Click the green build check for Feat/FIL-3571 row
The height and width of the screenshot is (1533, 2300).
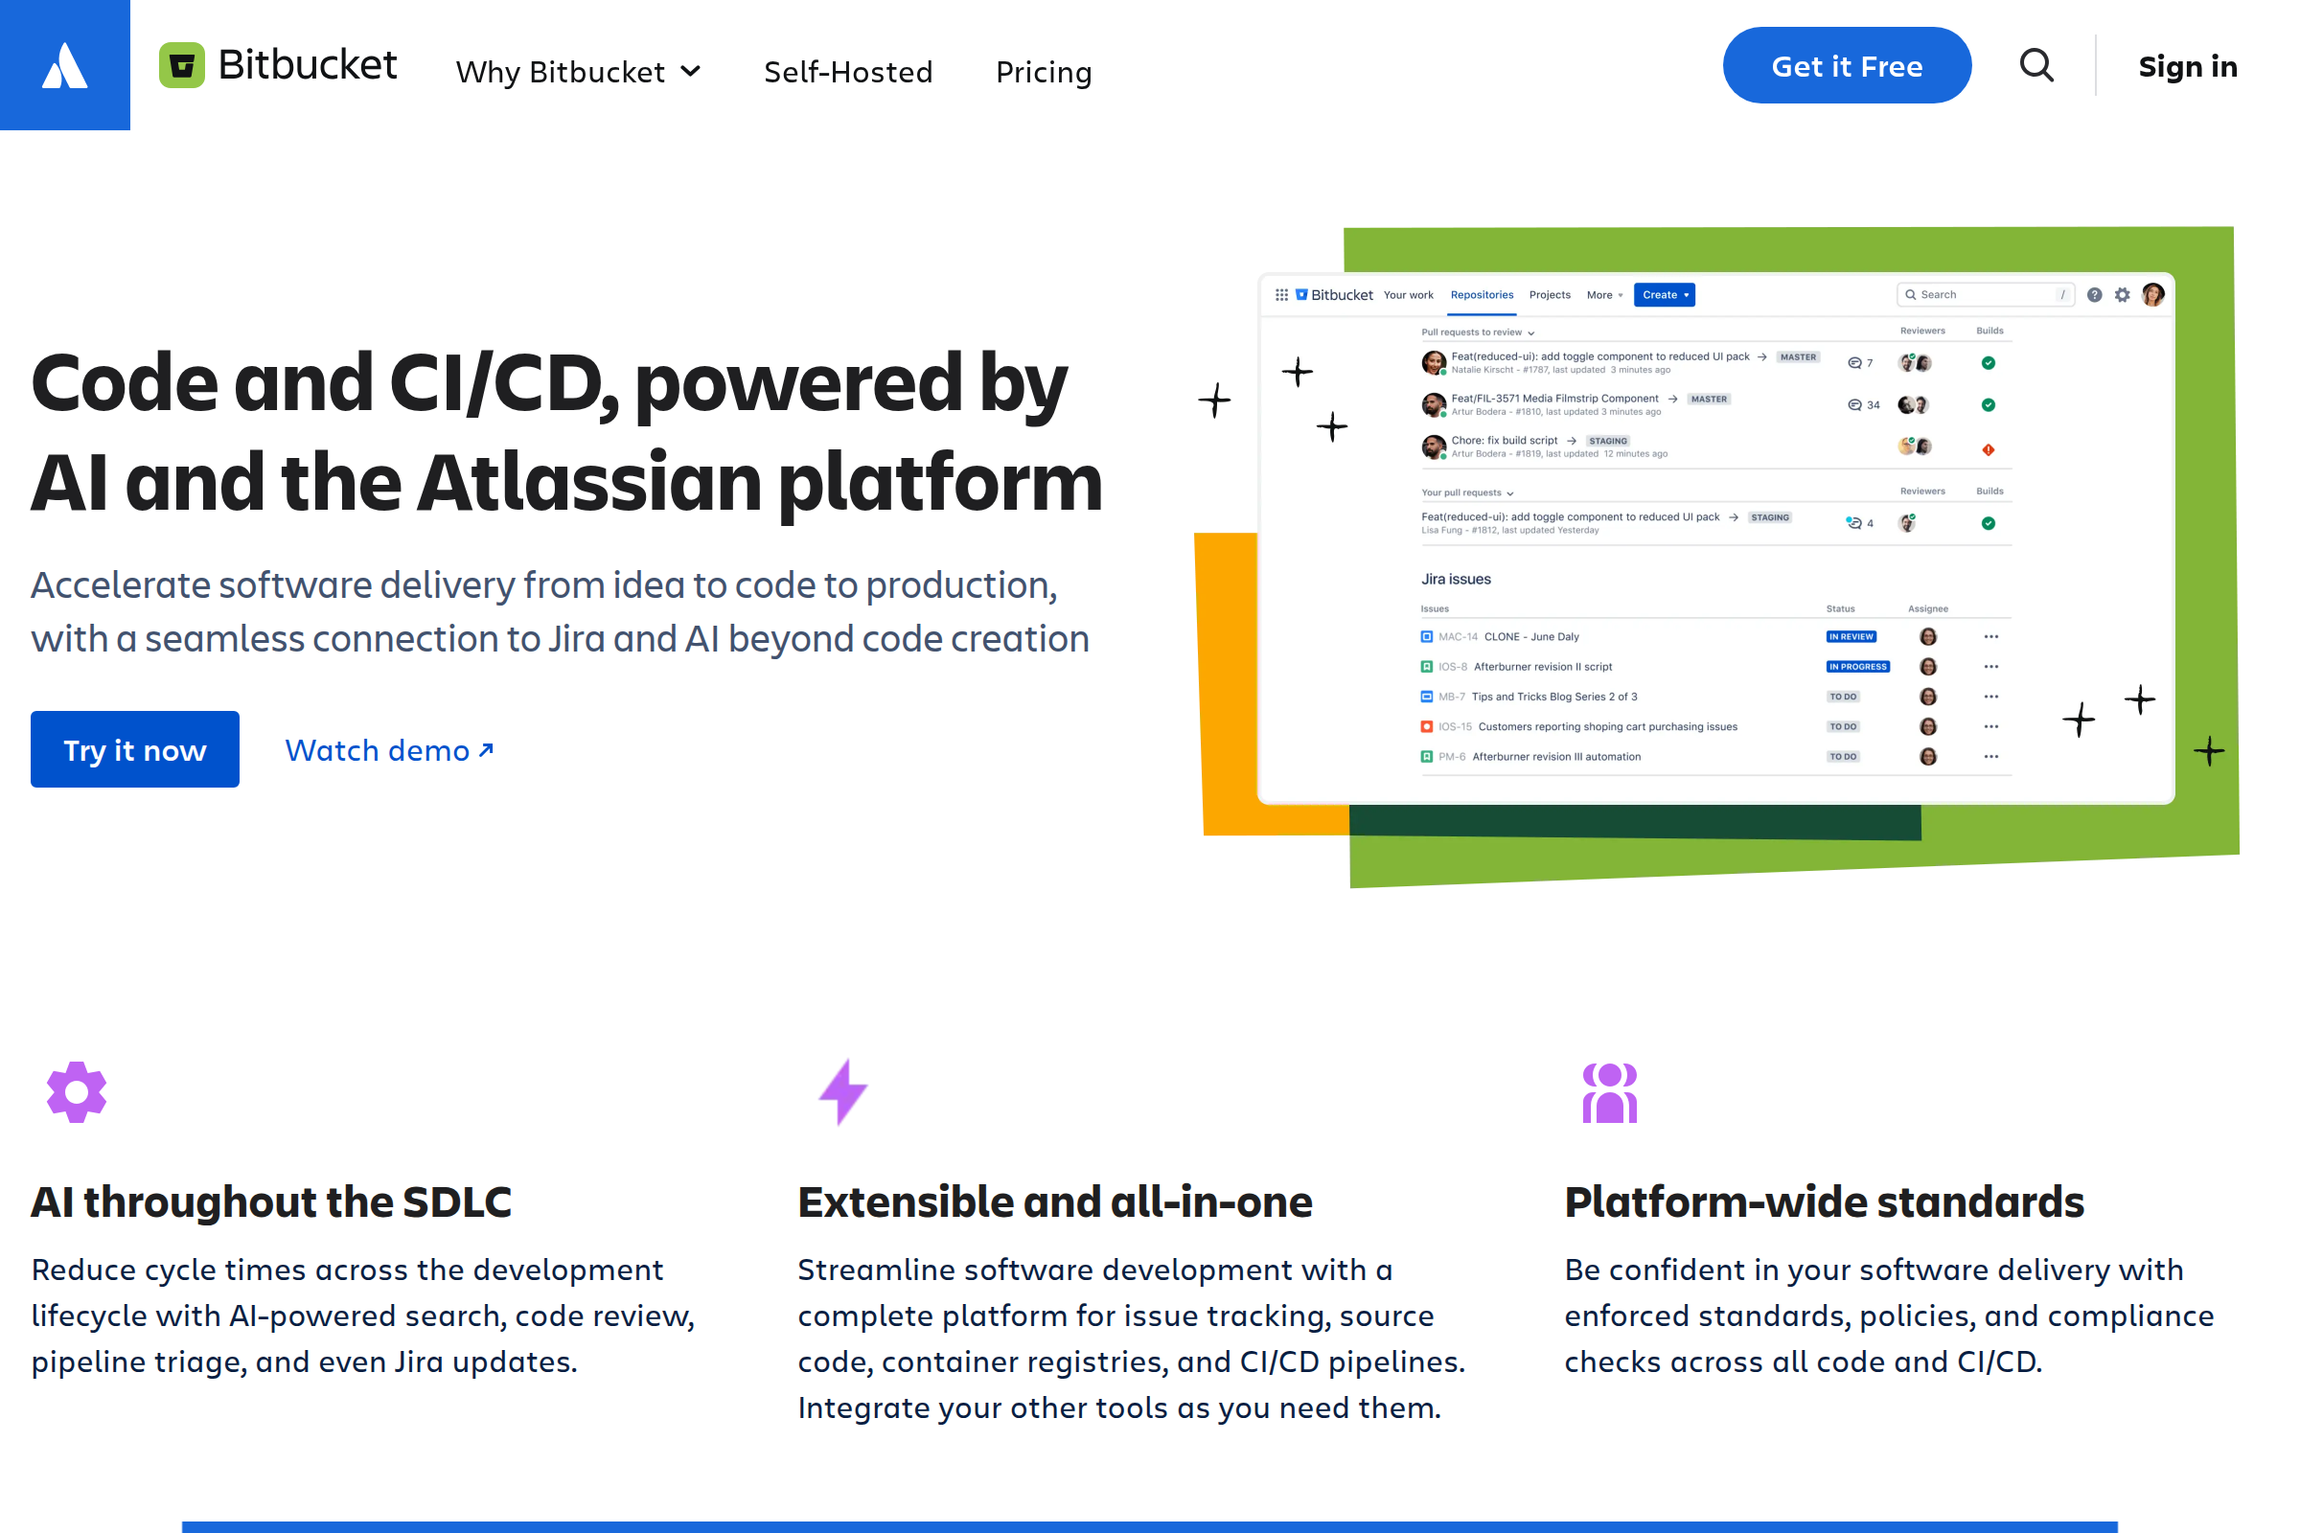coord(1988,404)
